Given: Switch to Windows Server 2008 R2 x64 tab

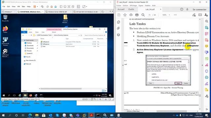Looking at the screenshot, I should 57,12.
